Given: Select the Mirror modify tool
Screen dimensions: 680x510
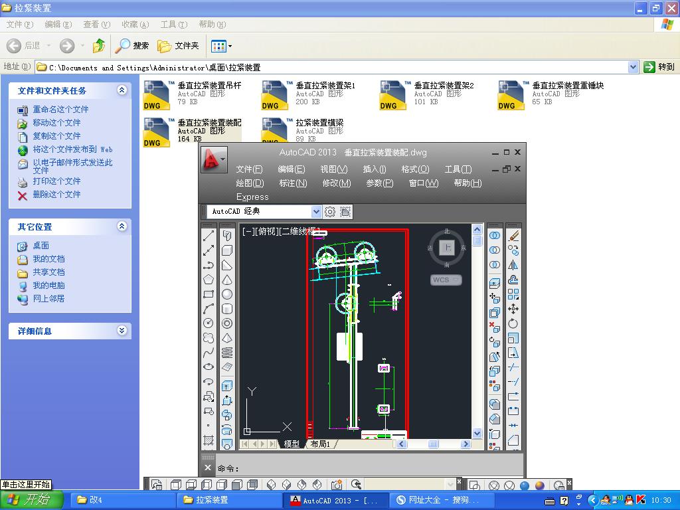Looking at the screenshot, I should [513, 265].
